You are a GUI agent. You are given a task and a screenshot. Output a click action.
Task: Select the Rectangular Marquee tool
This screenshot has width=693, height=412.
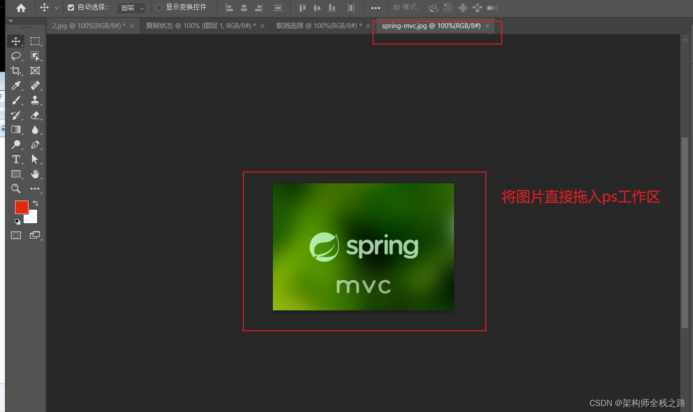35,41
